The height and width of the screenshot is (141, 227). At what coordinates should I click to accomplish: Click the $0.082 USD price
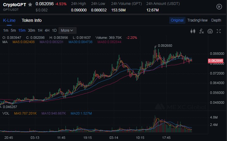pyautogui.click(x=42, y=10)
